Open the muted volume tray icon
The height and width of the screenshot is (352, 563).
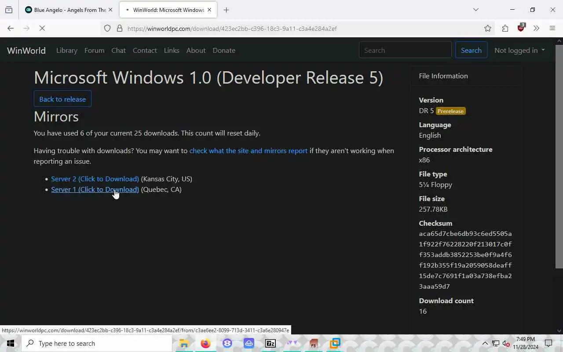coord(506,343)
